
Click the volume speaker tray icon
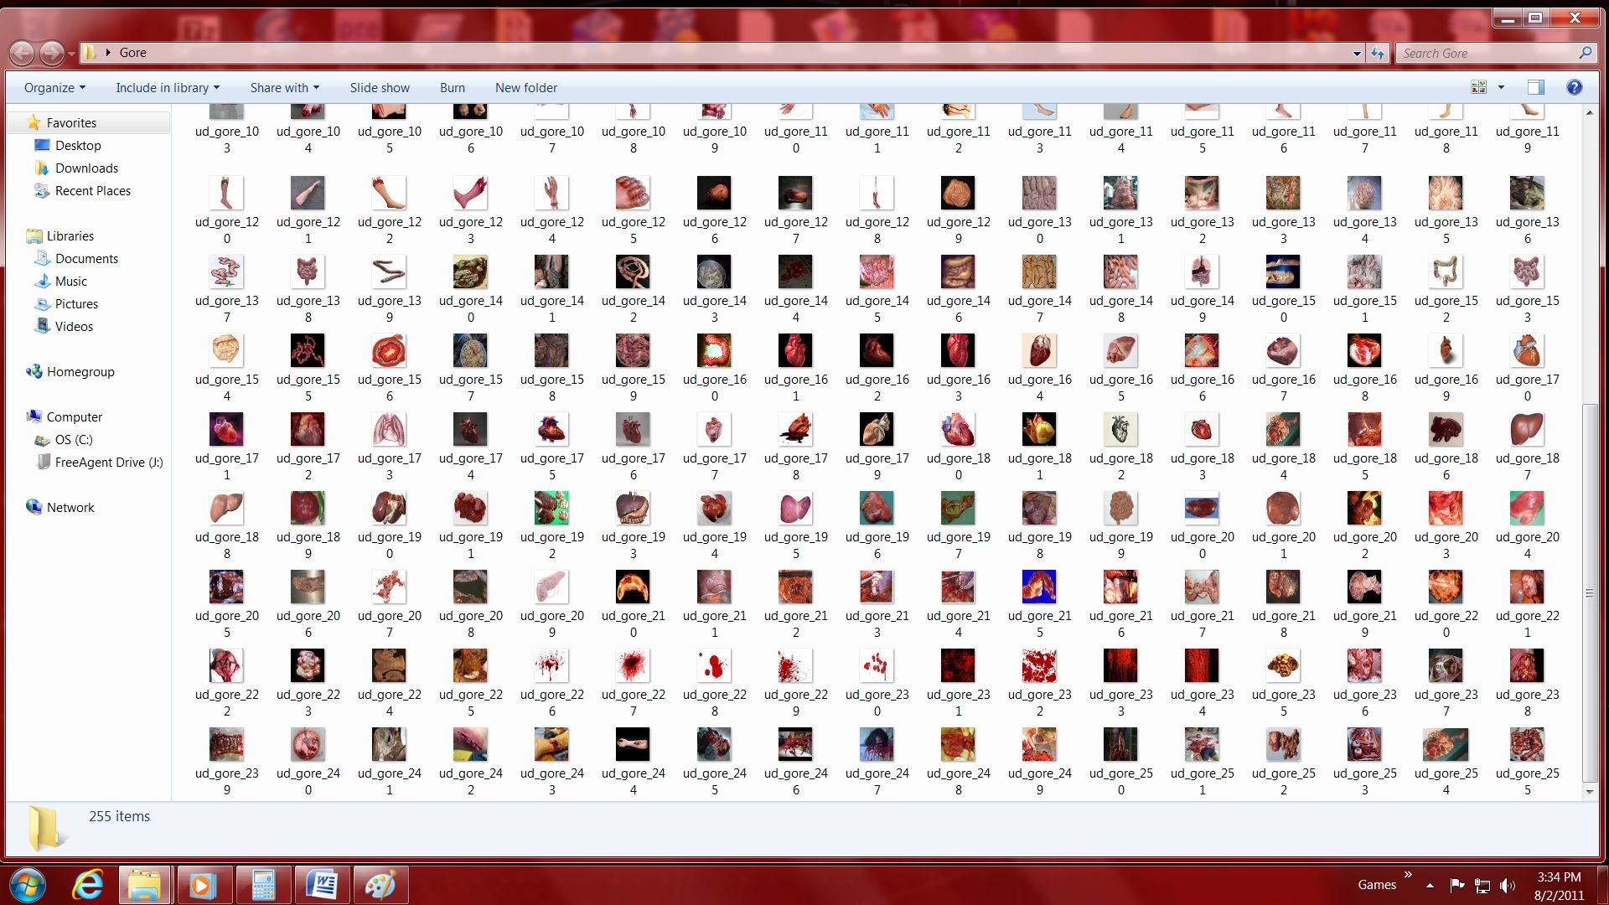click(1508, 885)
